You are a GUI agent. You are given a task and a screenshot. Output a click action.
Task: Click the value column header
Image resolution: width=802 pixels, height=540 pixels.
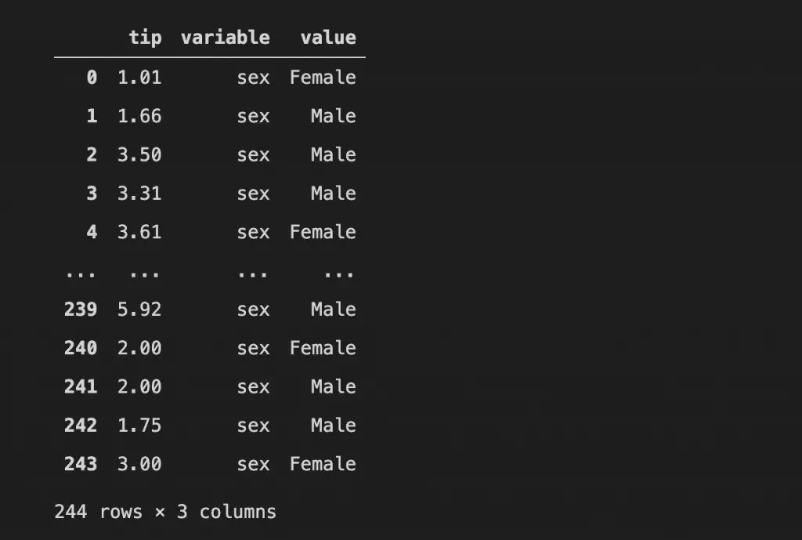[x=328, y=38]
